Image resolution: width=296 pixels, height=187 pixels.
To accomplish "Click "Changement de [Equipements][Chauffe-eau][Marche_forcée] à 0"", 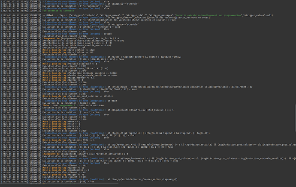I will pos(81,38).
